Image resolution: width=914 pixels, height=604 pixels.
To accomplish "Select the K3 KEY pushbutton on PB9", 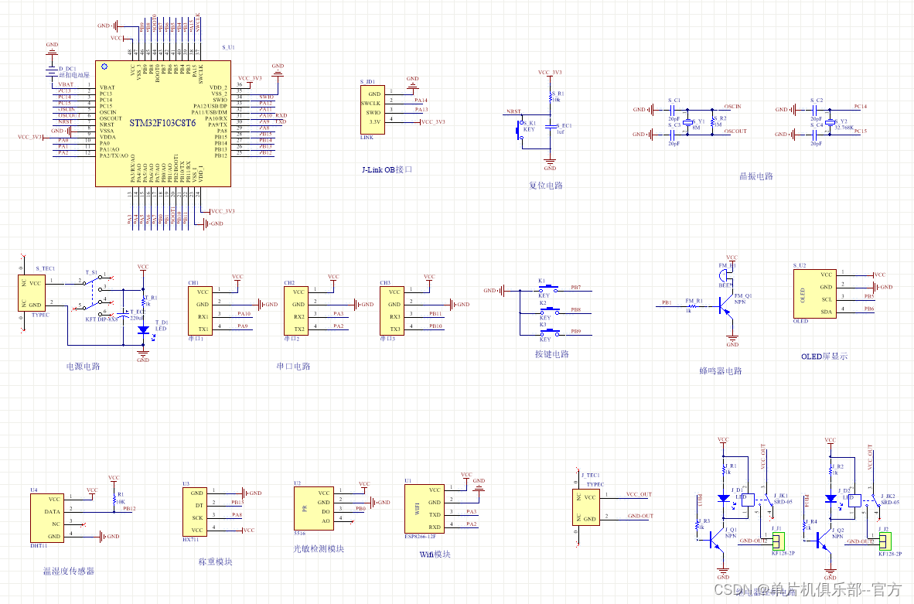I will (x=548, y=333).
